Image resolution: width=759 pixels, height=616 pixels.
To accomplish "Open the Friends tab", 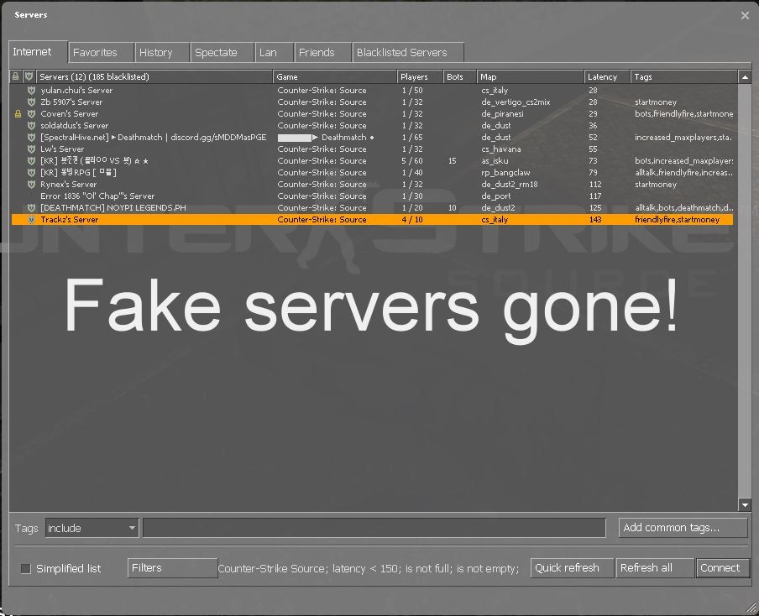I will (x=322, y=52).
